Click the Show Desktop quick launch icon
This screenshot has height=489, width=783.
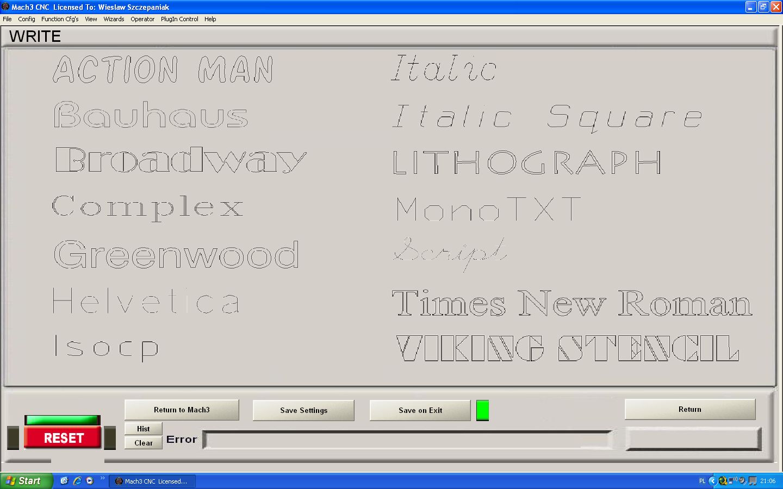[64, 481]
